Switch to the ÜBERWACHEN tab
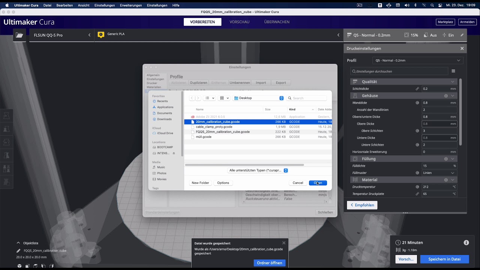Screen dimensions: 480x270 (277, 22)
